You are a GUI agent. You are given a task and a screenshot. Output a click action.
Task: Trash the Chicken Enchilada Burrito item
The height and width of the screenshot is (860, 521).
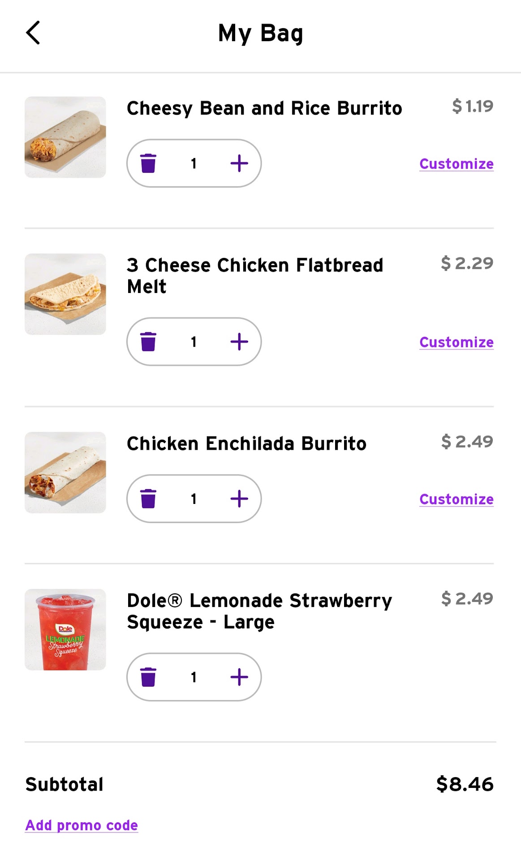coord(148,499)
